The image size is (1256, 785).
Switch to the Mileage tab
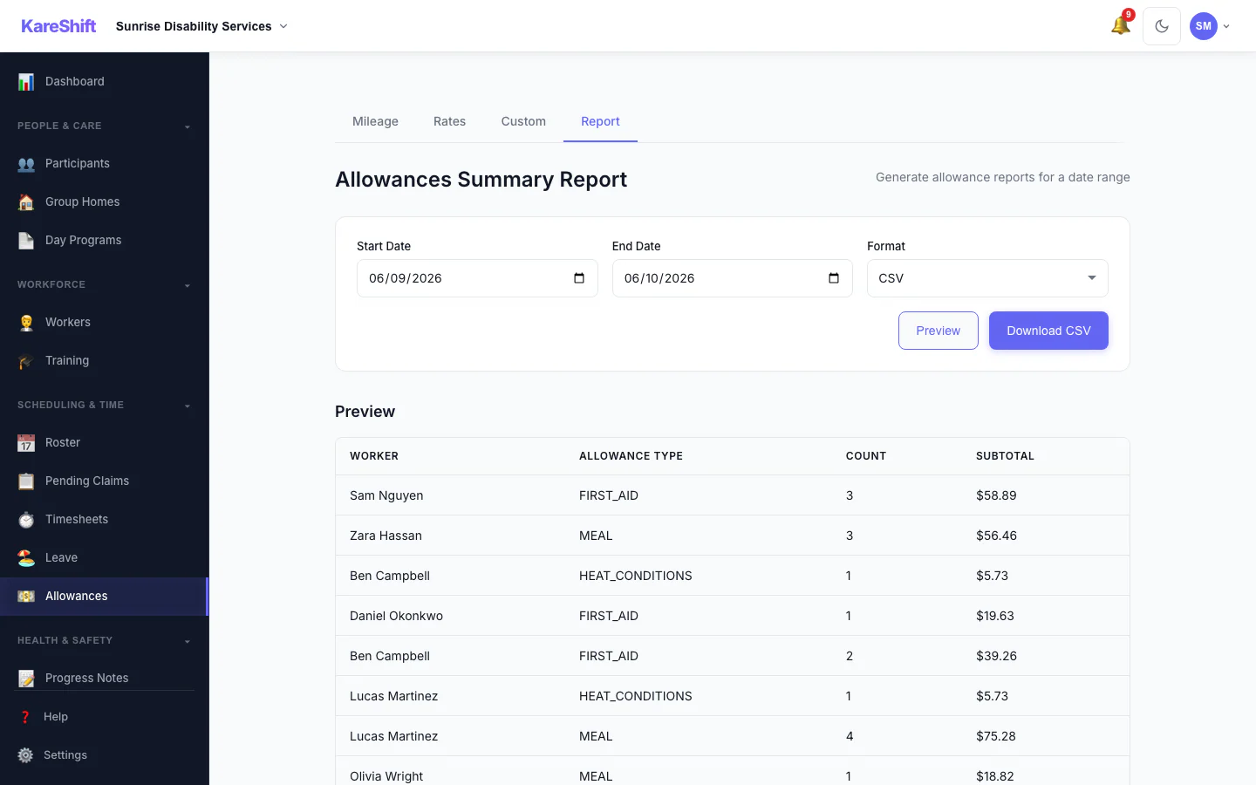pos(375,121)
